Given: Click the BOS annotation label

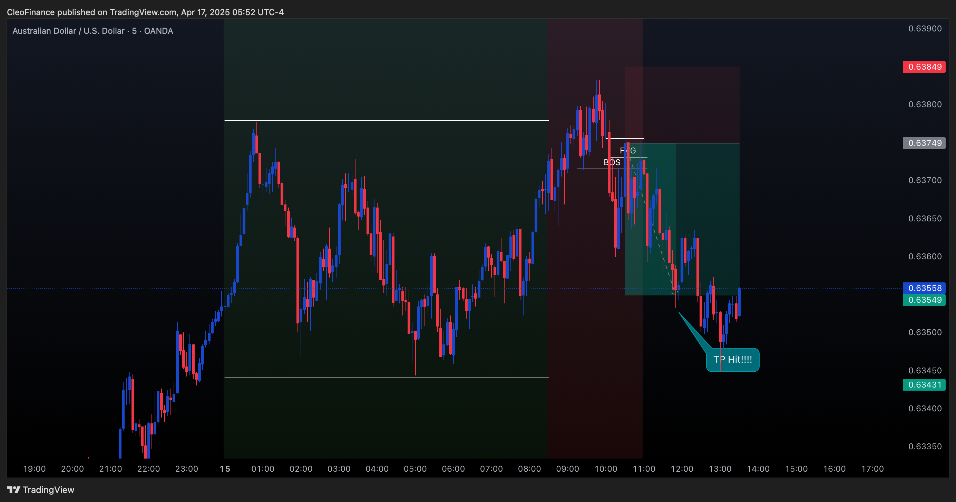Looking at the screenshot, I should pos(612,162).
